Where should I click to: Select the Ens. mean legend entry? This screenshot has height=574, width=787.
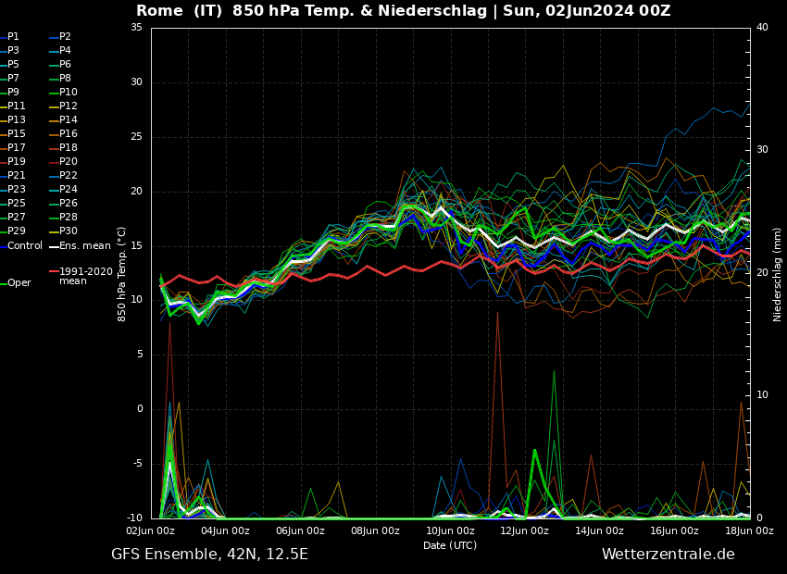point(84,246)
